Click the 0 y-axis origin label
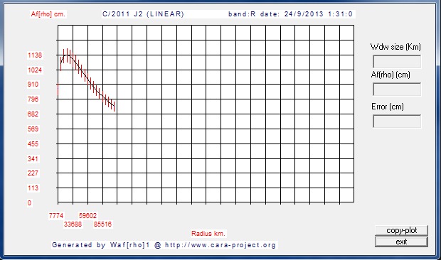The width and height of the screenshot is (441, 260). [x=30, y=202]
